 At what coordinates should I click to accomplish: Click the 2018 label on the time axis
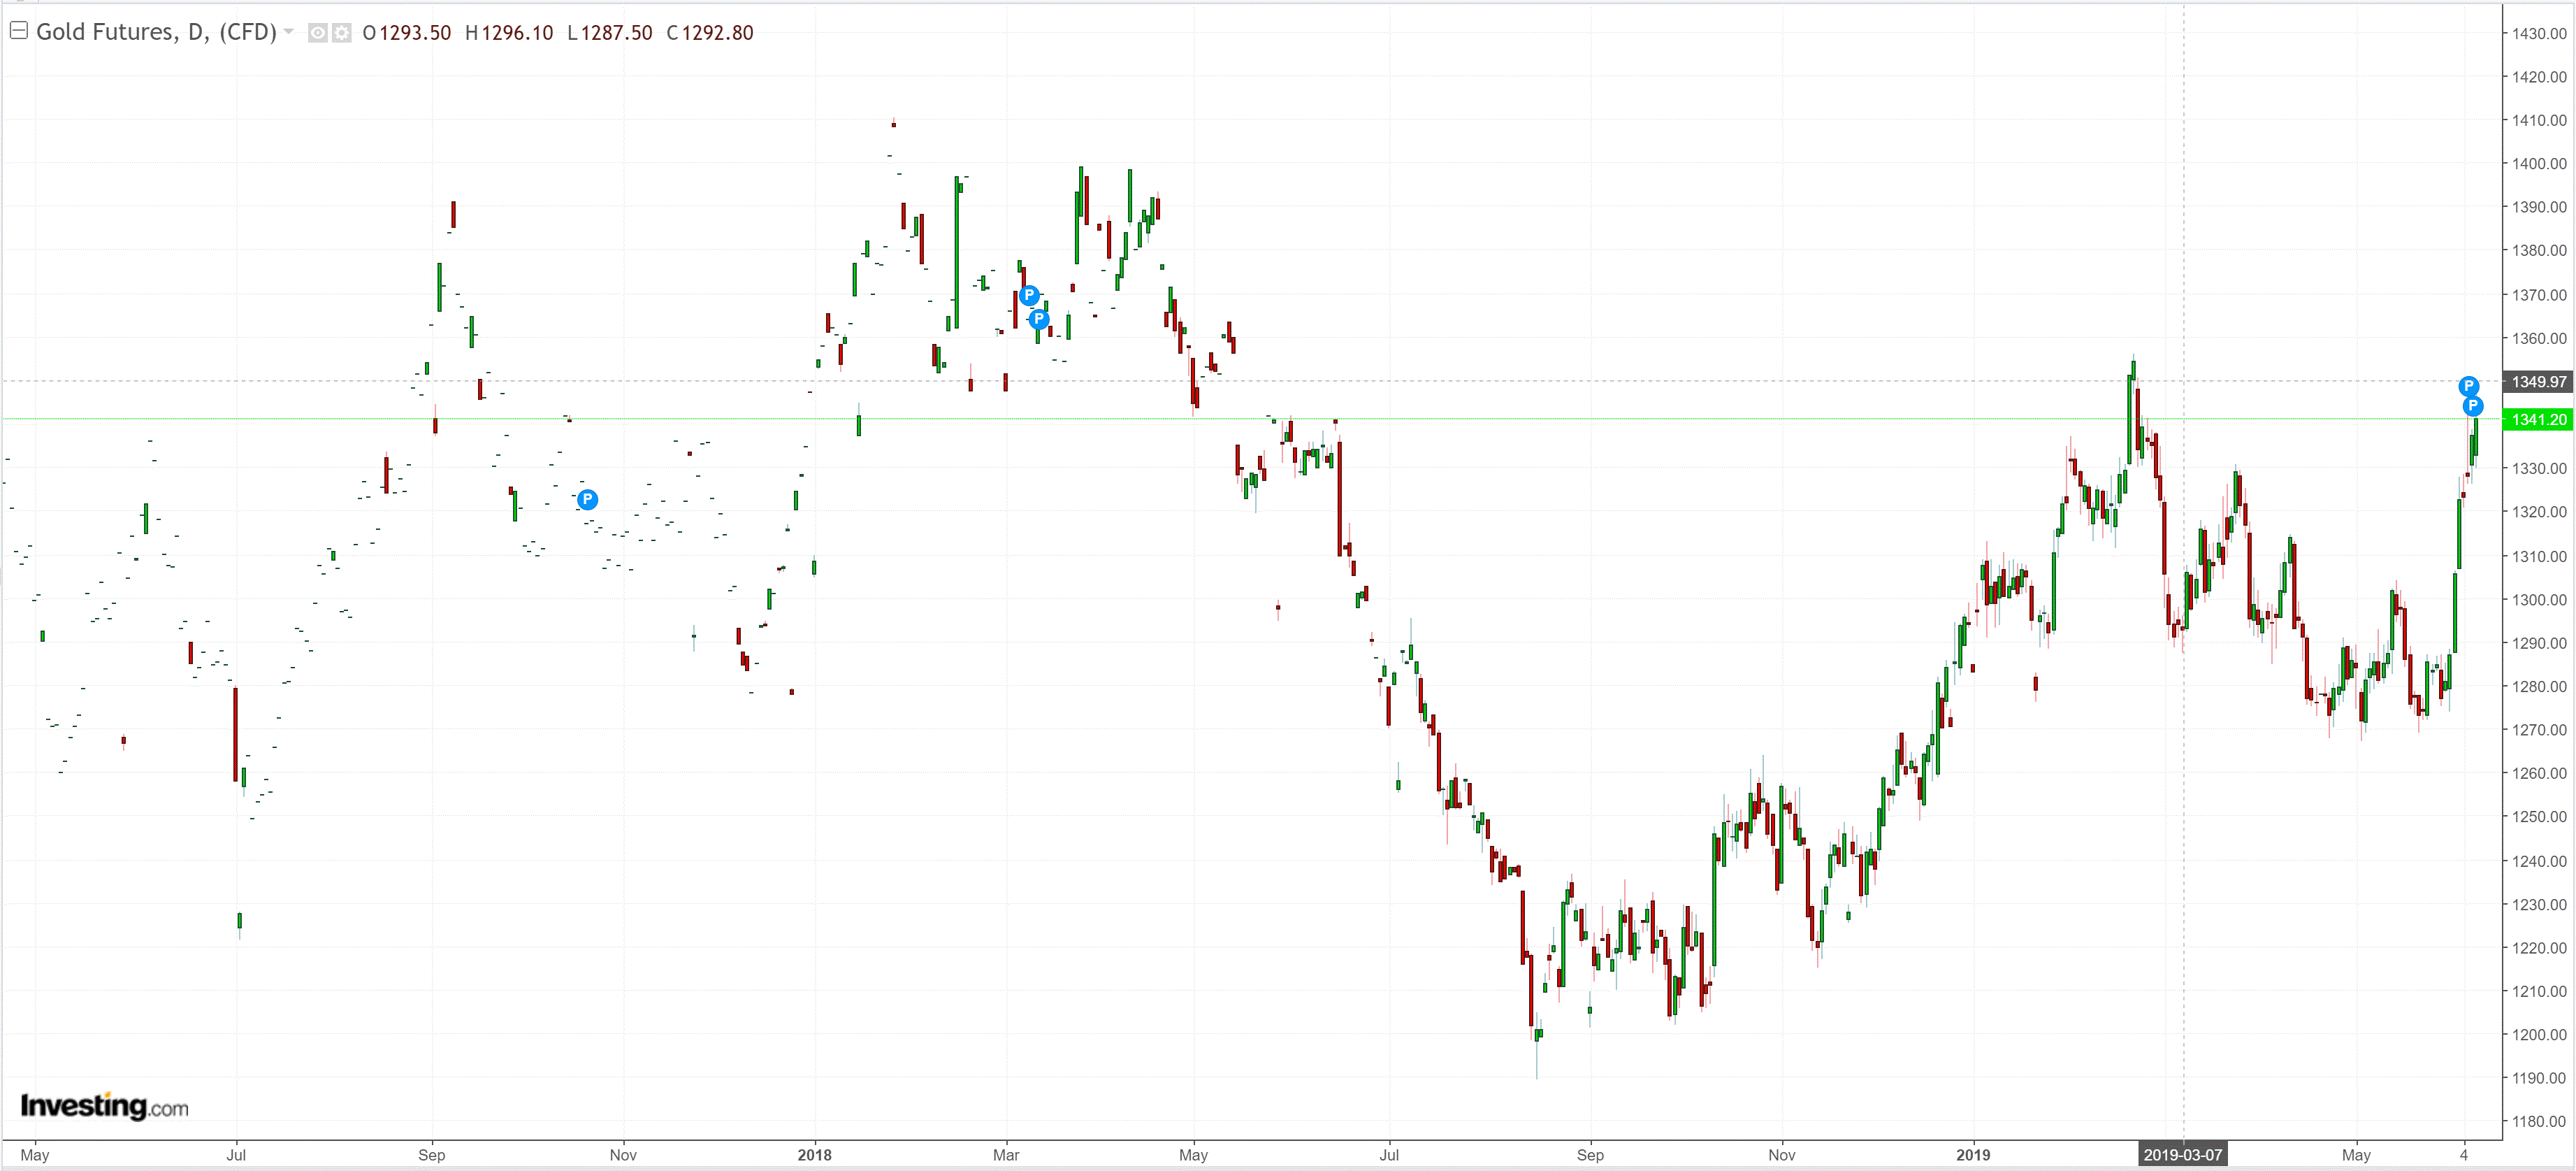pyautogui.click(x=814, y=1155)
